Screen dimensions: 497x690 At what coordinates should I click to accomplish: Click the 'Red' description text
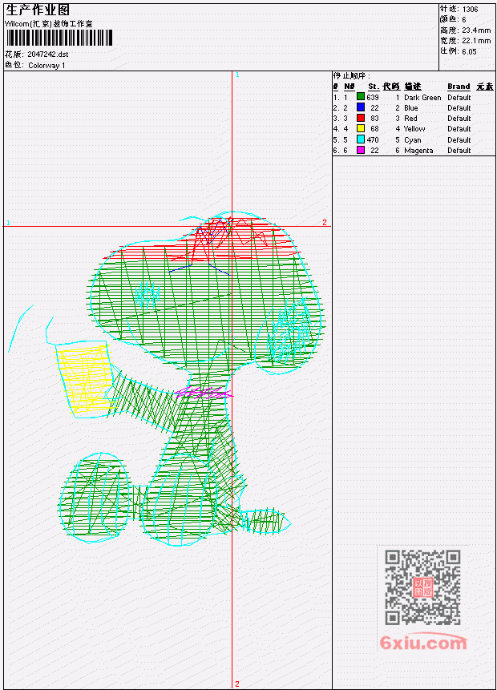[410, 119]
